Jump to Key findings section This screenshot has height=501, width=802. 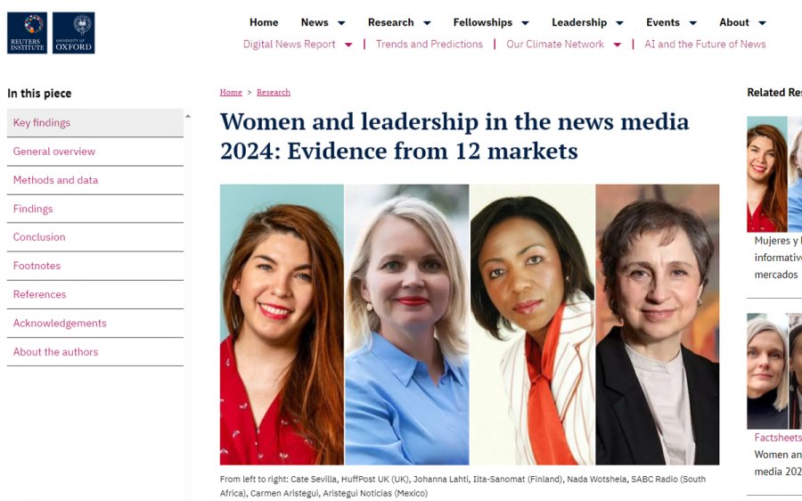pos(95,123)
